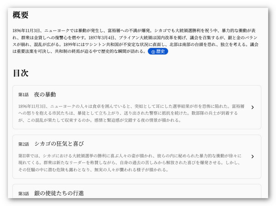Image resolution: width=276 pixels, height=206 pixels.
Task: Select chapter title 銀の使徒たちの行進
Action: (x=59, y=193)
